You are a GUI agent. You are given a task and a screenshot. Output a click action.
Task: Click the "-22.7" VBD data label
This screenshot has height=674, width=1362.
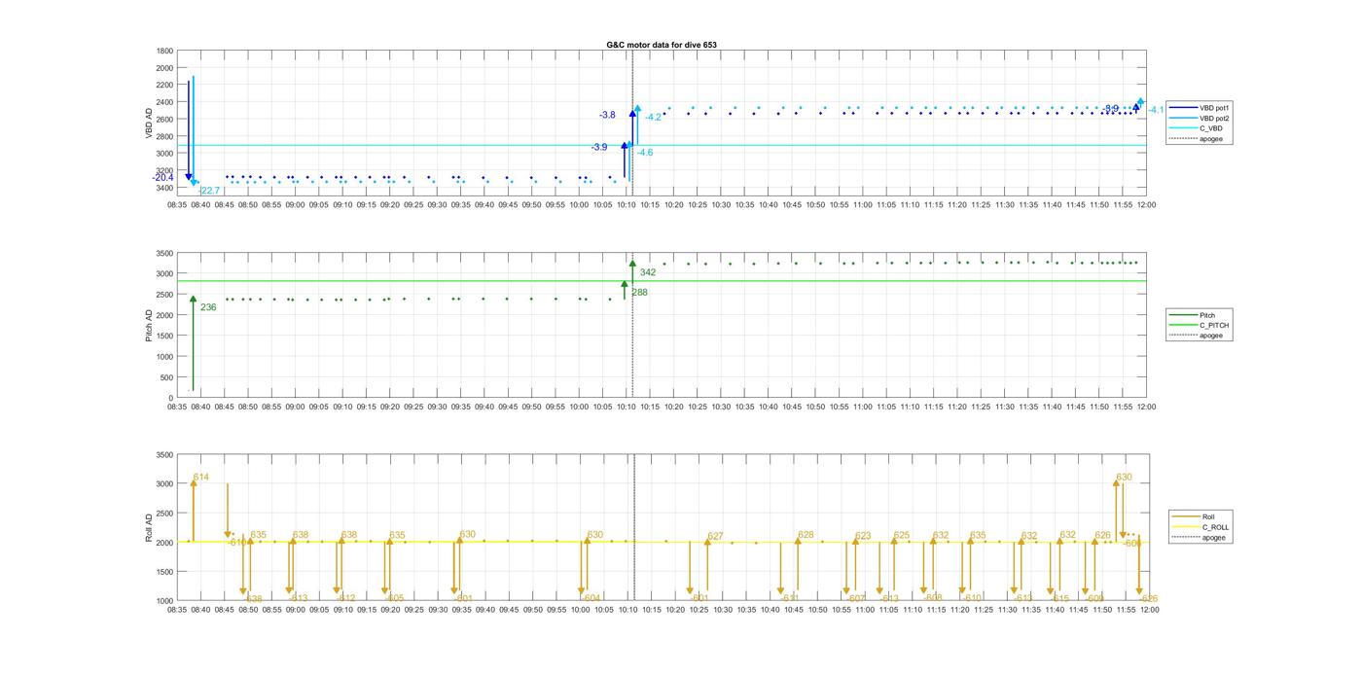tap(208, 191)
